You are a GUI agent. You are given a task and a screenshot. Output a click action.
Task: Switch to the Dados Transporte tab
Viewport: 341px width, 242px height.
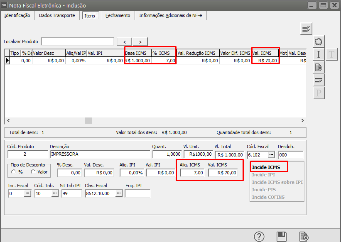(x=57, y=15)
